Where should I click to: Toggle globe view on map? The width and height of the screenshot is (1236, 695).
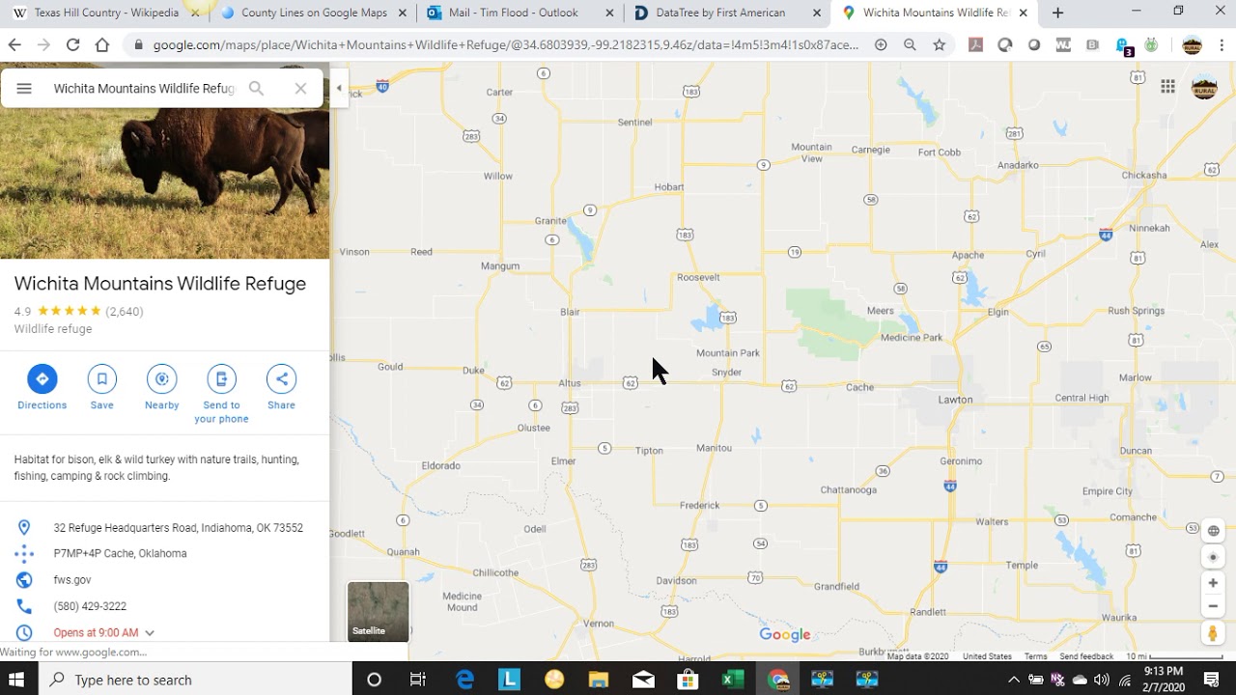tap(1213, 531)
